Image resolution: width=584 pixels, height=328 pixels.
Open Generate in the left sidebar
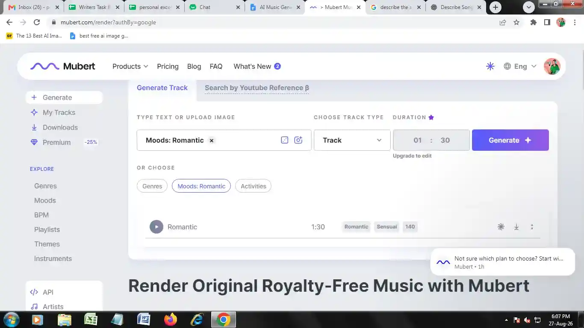click(x=64, y=97)
